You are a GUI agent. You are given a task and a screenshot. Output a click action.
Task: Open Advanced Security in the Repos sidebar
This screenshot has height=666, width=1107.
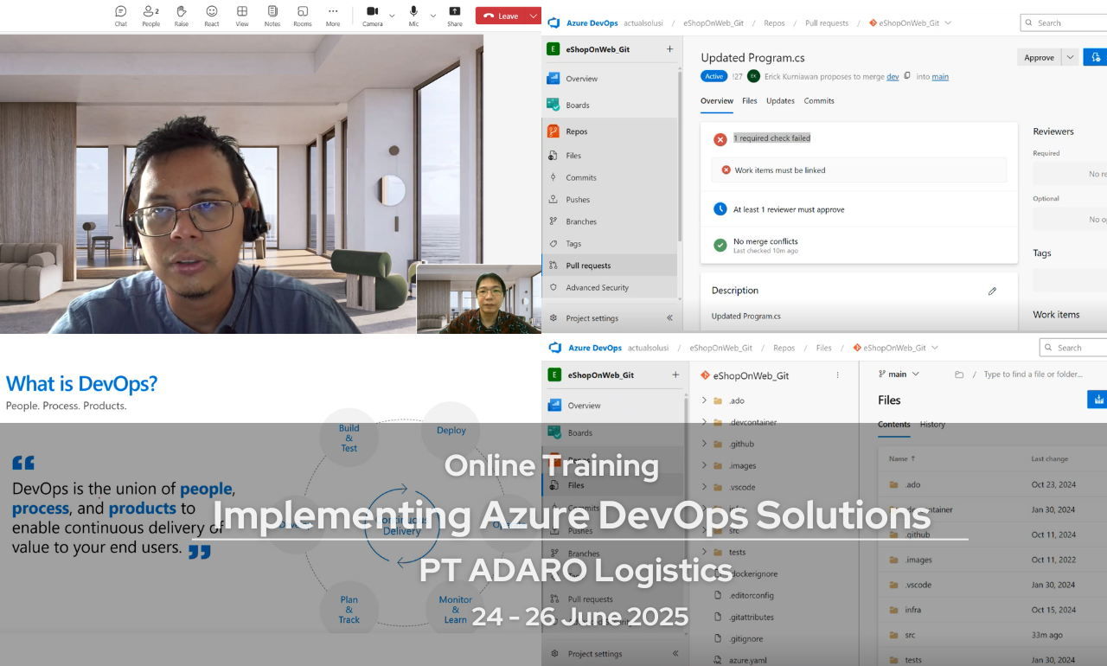[597, 288]
